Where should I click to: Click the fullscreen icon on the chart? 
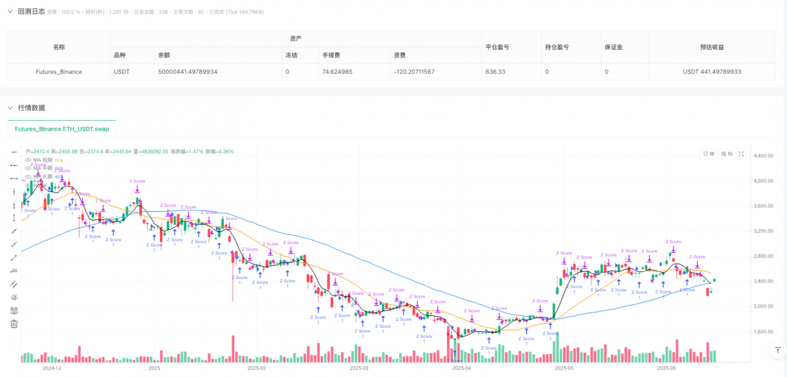pos(741,153)
